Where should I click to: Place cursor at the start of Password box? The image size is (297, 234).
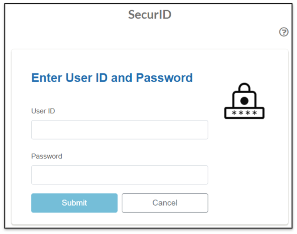coord(35,175)
